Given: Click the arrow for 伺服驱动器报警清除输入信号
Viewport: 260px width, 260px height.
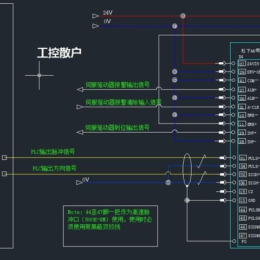Looking at the screenshot, I should coord(80,107).
